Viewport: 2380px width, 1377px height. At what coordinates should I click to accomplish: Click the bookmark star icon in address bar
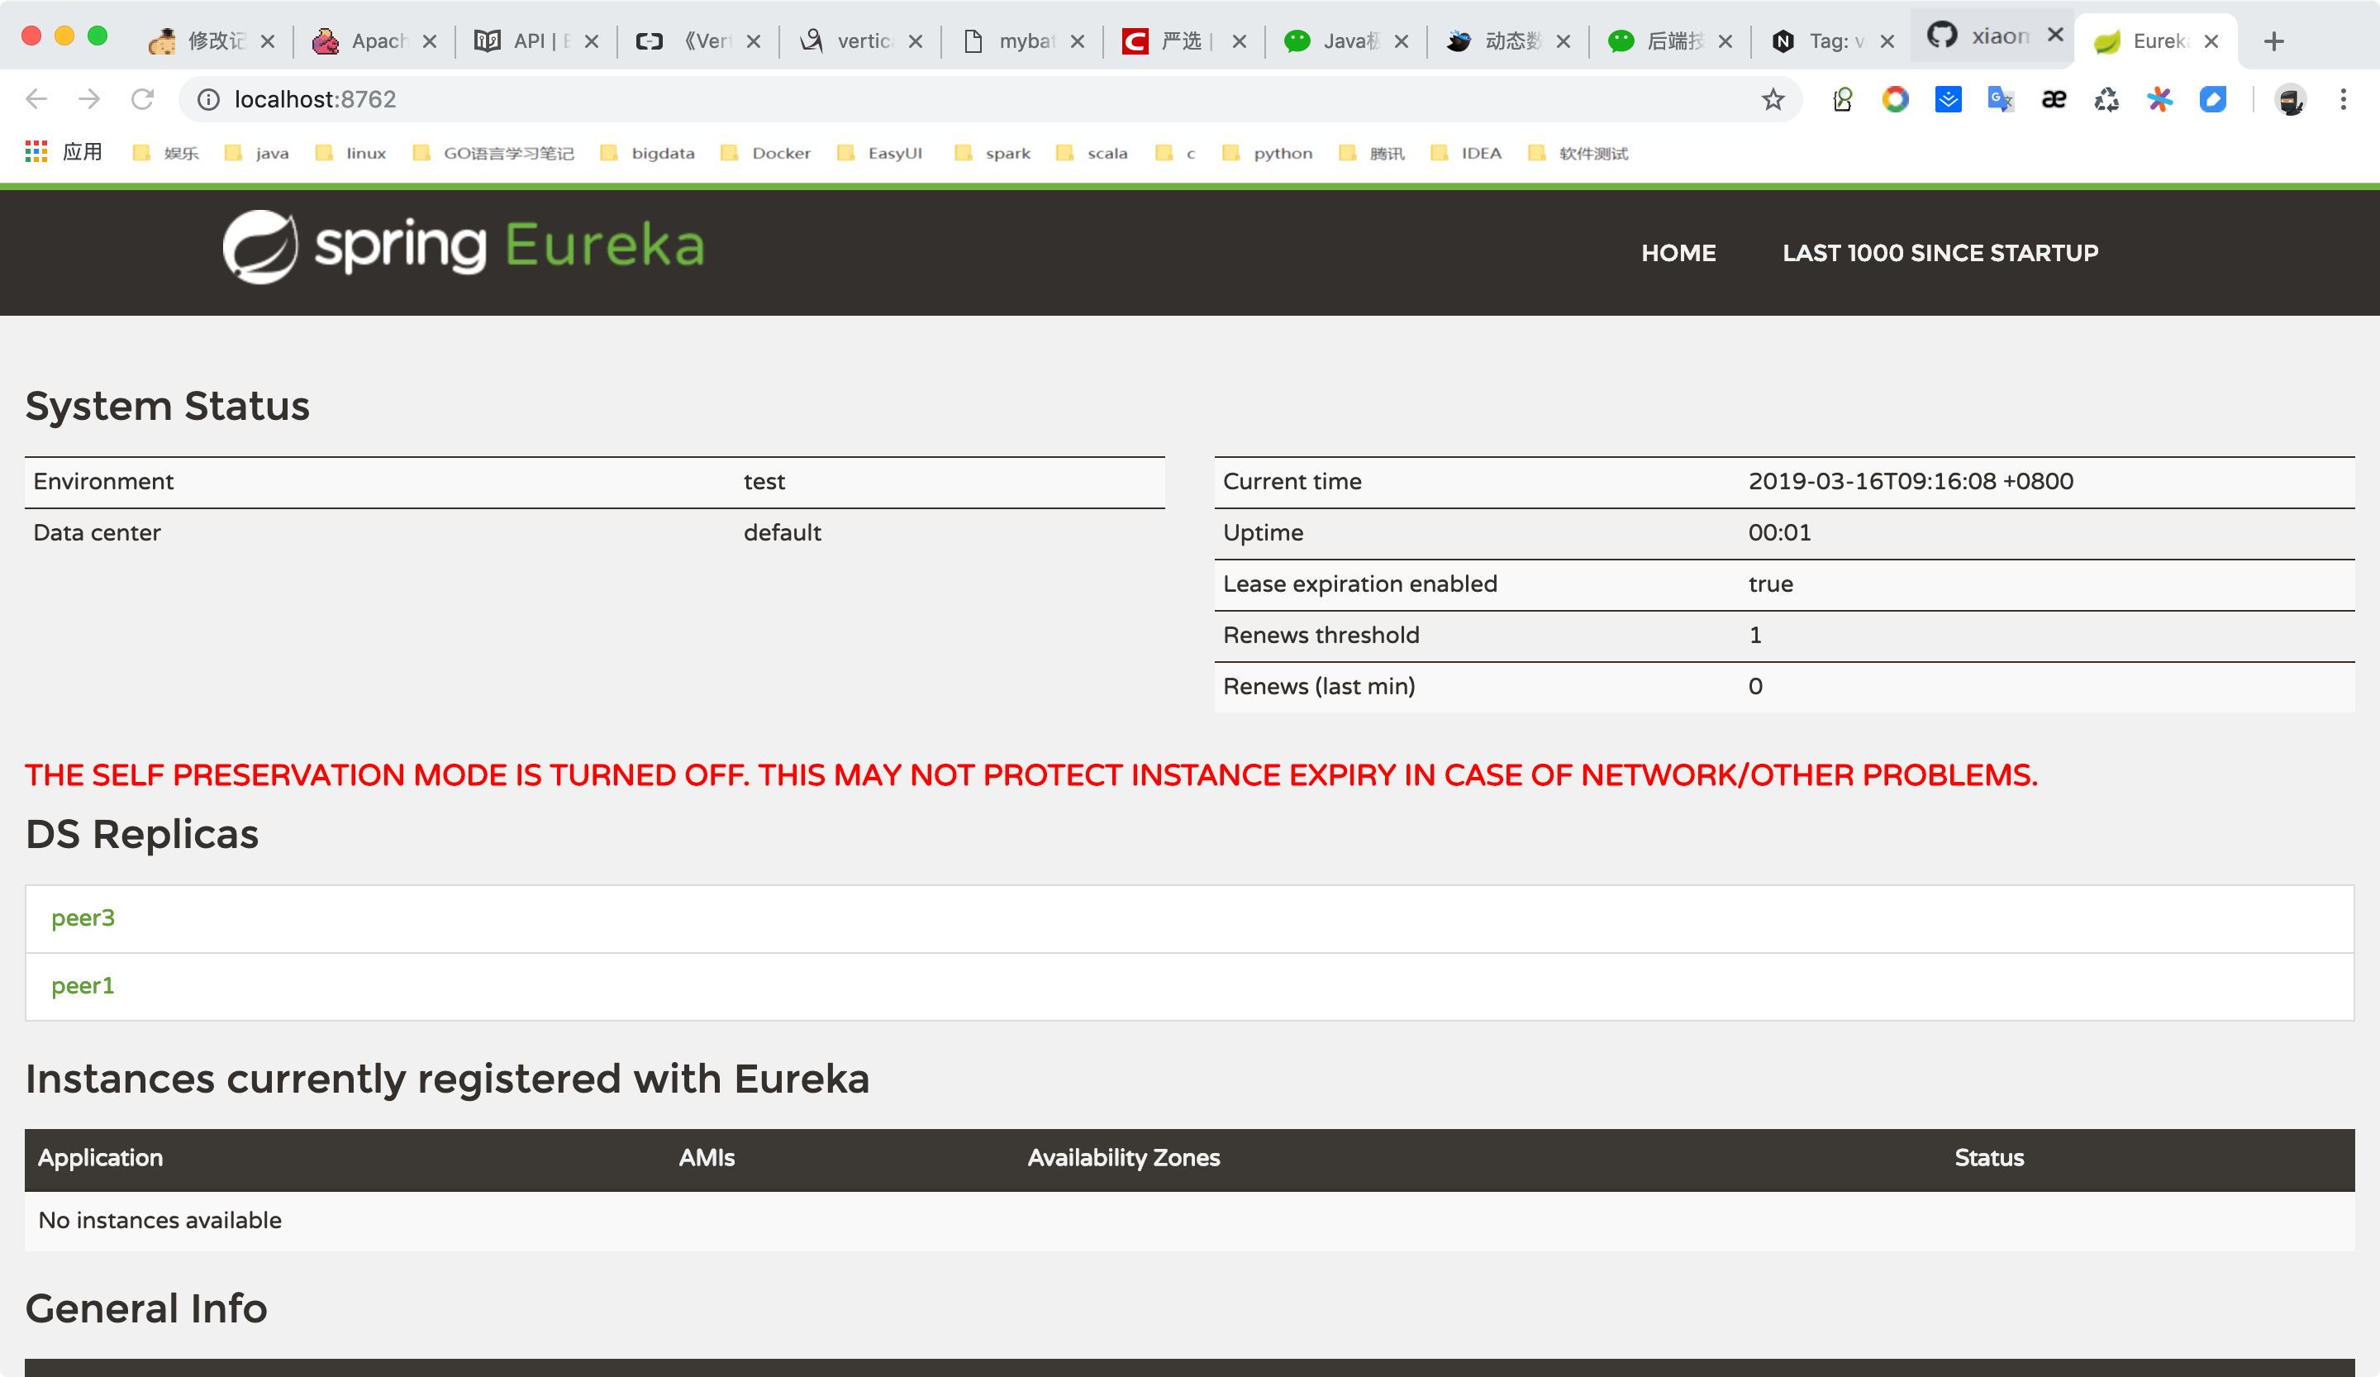click(x=1773, y=99)
